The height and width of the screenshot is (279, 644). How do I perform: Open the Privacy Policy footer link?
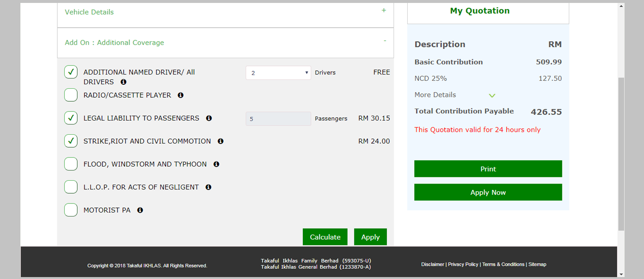pos(463,264)
